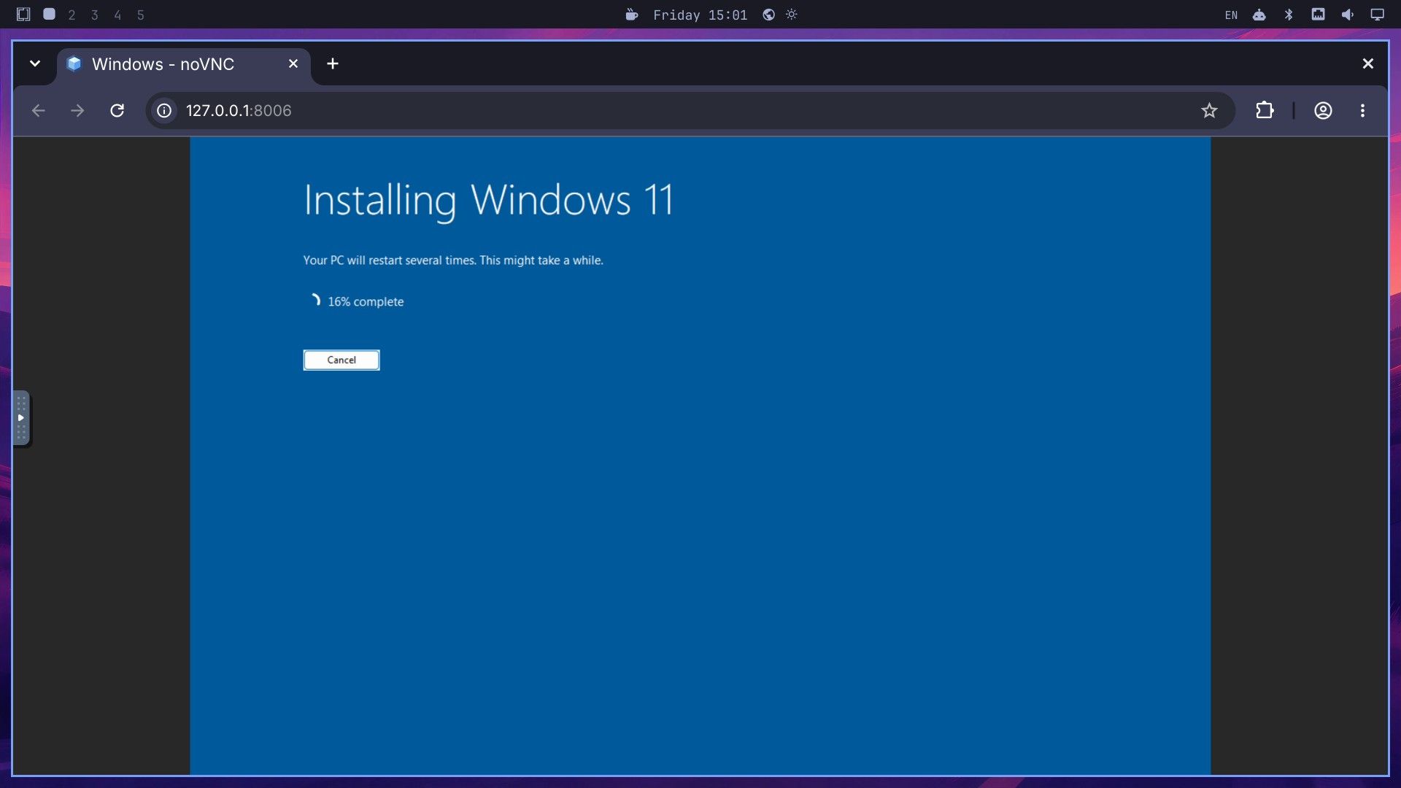Open the volume speaker icon
Image resolution: width=1401 pixels, height=788 pixels.
pos(1348,15)
